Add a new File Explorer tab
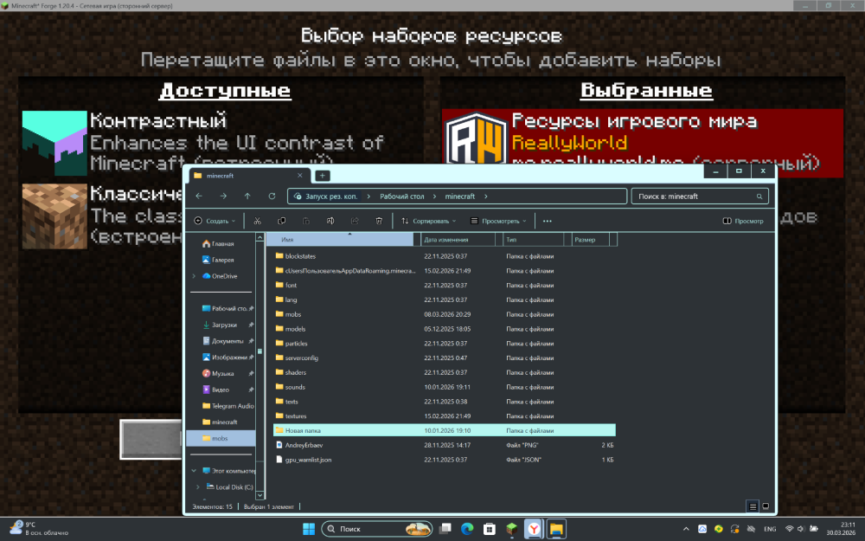865x541 pixels. point(322,176)
